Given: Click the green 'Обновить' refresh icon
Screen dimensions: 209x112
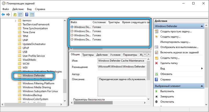Looking at the screenshot, I should pyautogui.click(x=156, y=74).
